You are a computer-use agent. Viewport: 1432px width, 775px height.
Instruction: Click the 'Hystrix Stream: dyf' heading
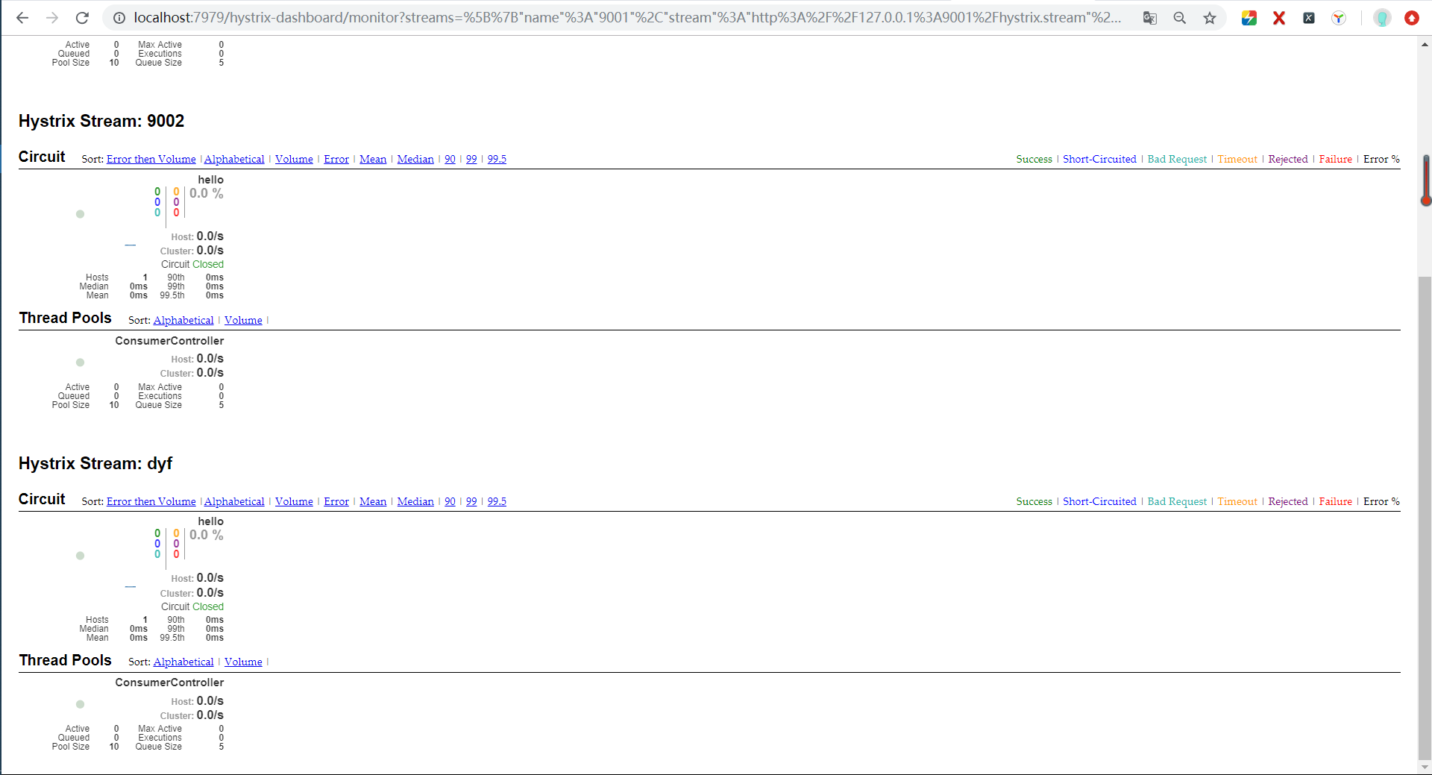click(x=95, y=463)
